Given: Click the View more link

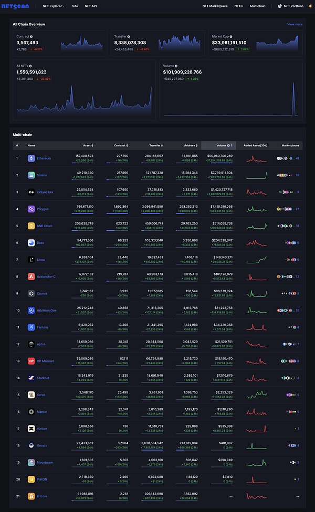Looking at the screenshot, I should pos(295,24).
